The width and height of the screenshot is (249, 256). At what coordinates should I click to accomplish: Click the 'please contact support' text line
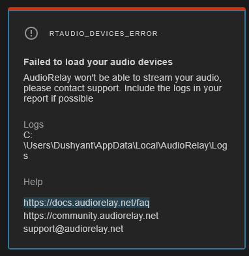pos(123,88)
